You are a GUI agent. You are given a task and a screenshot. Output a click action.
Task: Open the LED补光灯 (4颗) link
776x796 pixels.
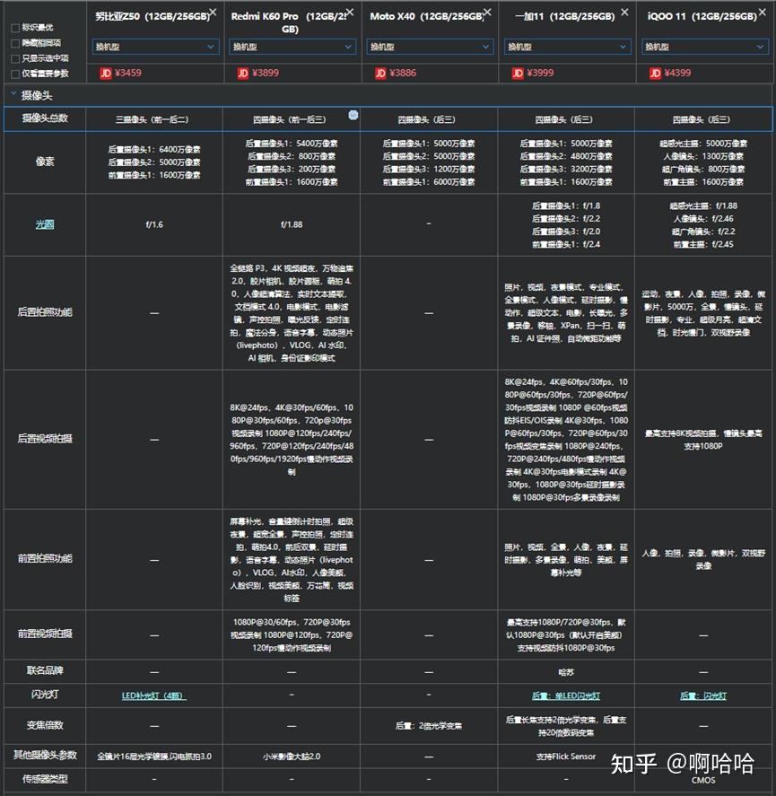click(x=154, y=695)
